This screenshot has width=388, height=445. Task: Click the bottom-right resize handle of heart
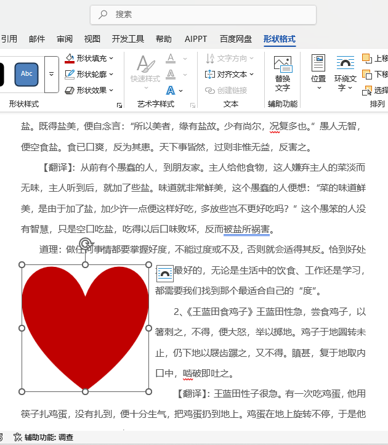coord(148,391)
